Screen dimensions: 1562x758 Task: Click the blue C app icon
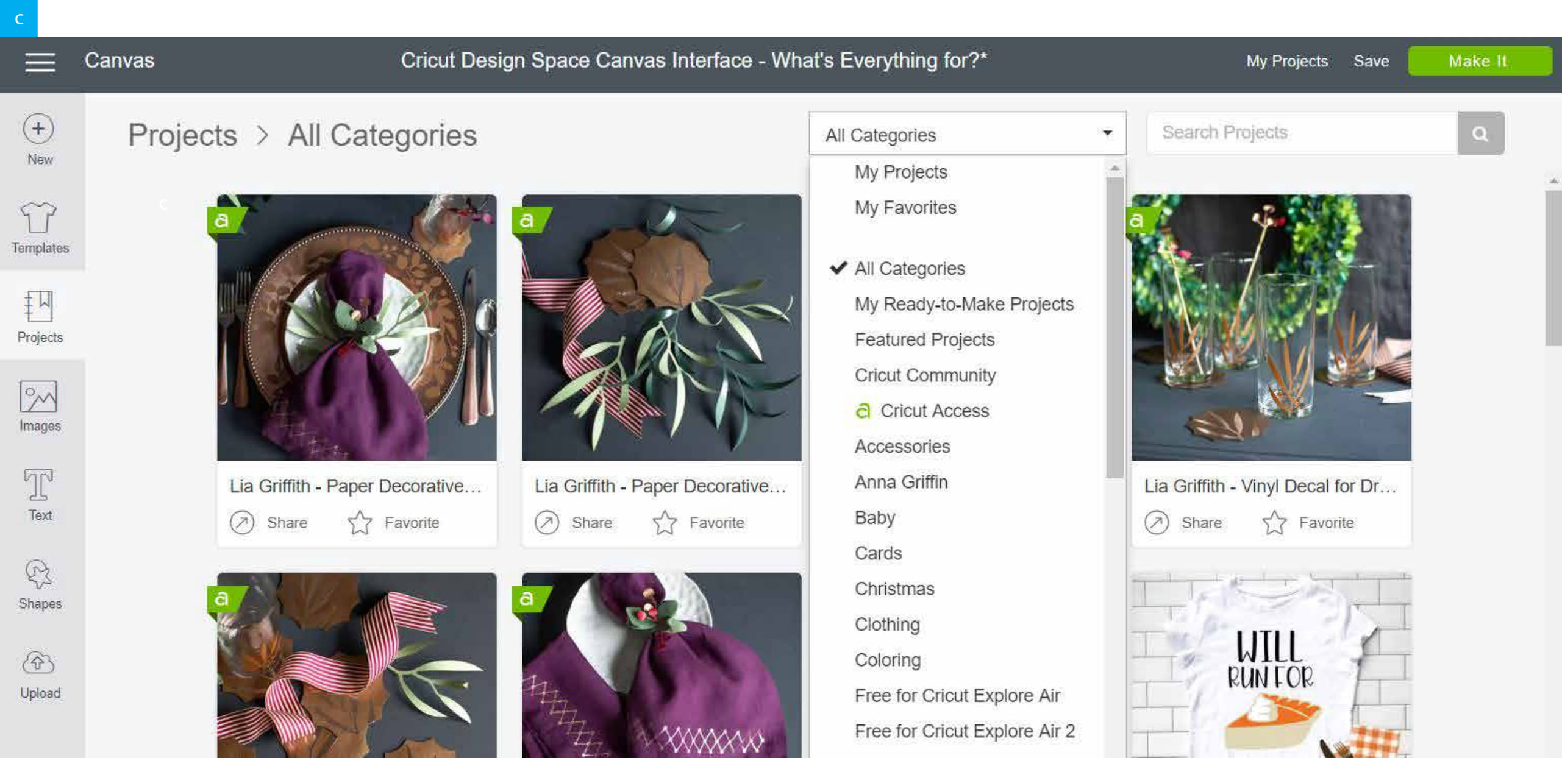tap(19, 19)
